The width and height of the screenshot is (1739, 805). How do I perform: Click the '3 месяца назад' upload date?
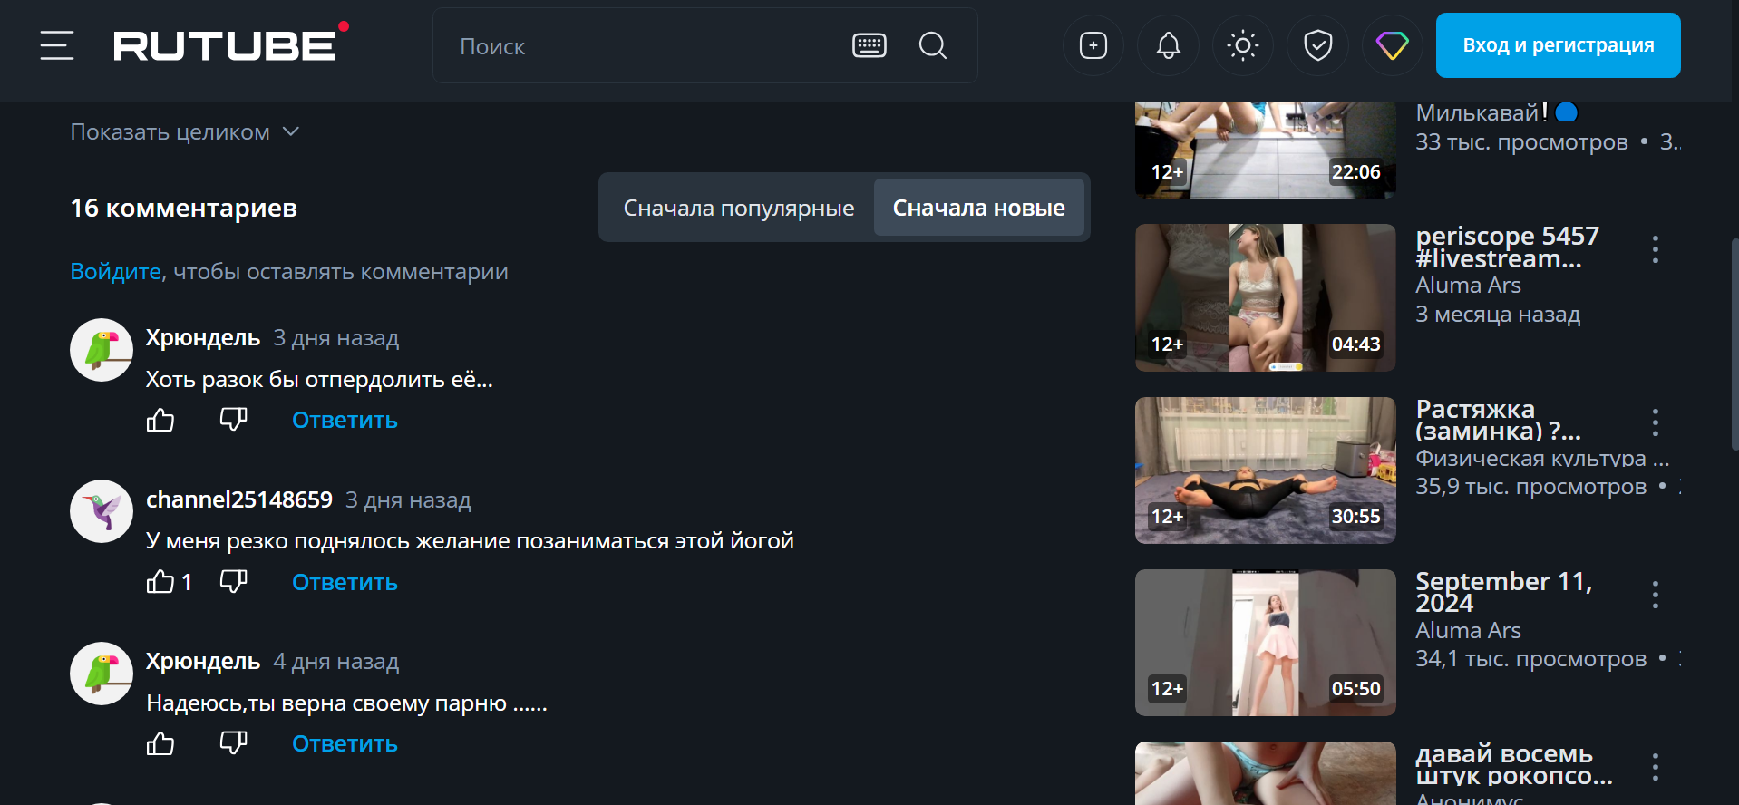coord(1498,315)
